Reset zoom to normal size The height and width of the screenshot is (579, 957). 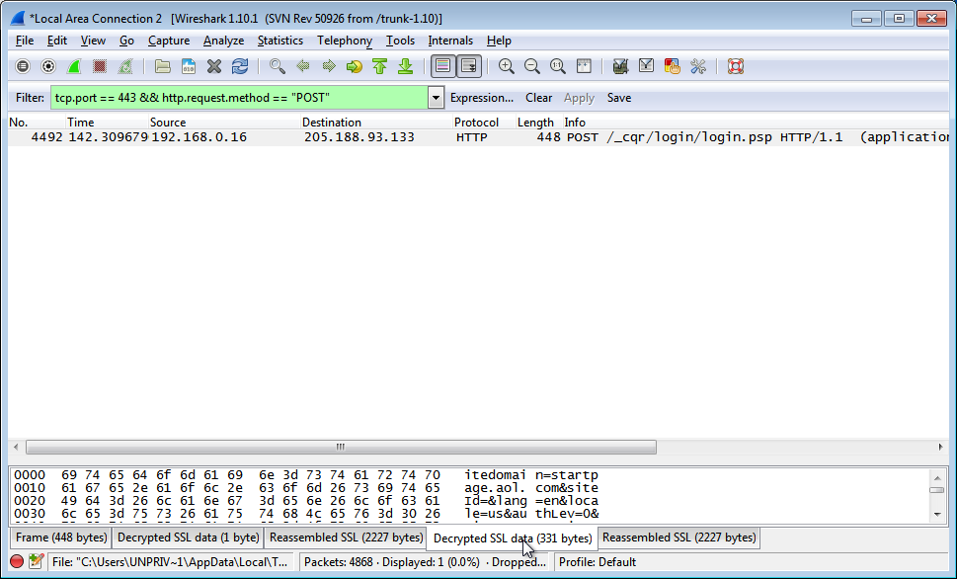tap(557, 66)
